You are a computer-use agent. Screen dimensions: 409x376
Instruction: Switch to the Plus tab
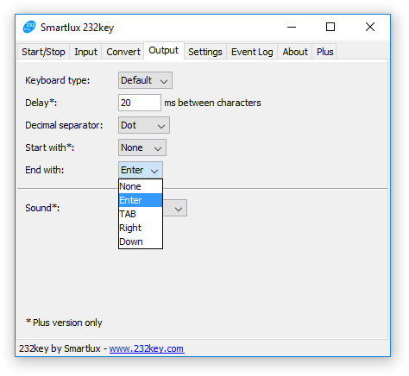click(324, 52)
